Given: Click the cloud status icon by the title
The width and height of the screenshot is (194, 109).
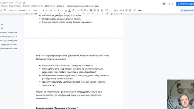Looking at the screenshot, I should pos(24,3).
